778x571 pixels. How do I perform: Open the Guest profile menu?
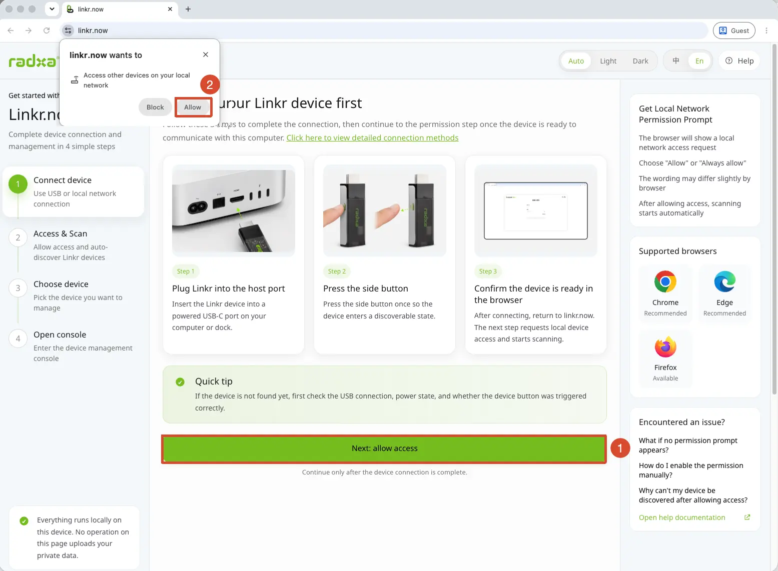point(734,30)
